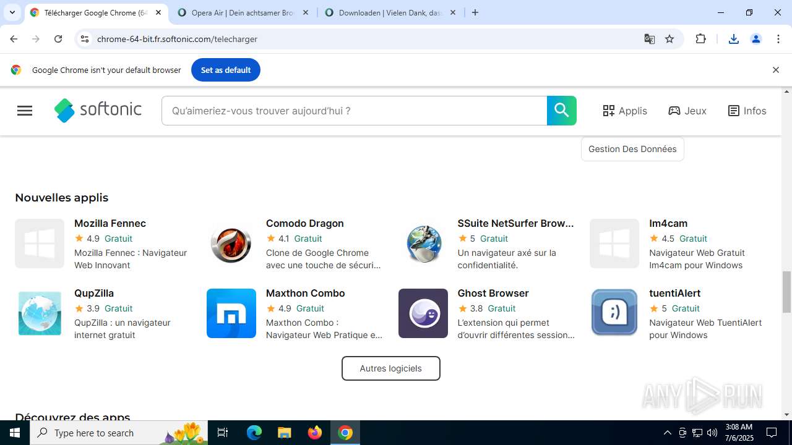Screen dimensions: 792x445
Task: Click the Ghost Browser title link
Action: 493,293
